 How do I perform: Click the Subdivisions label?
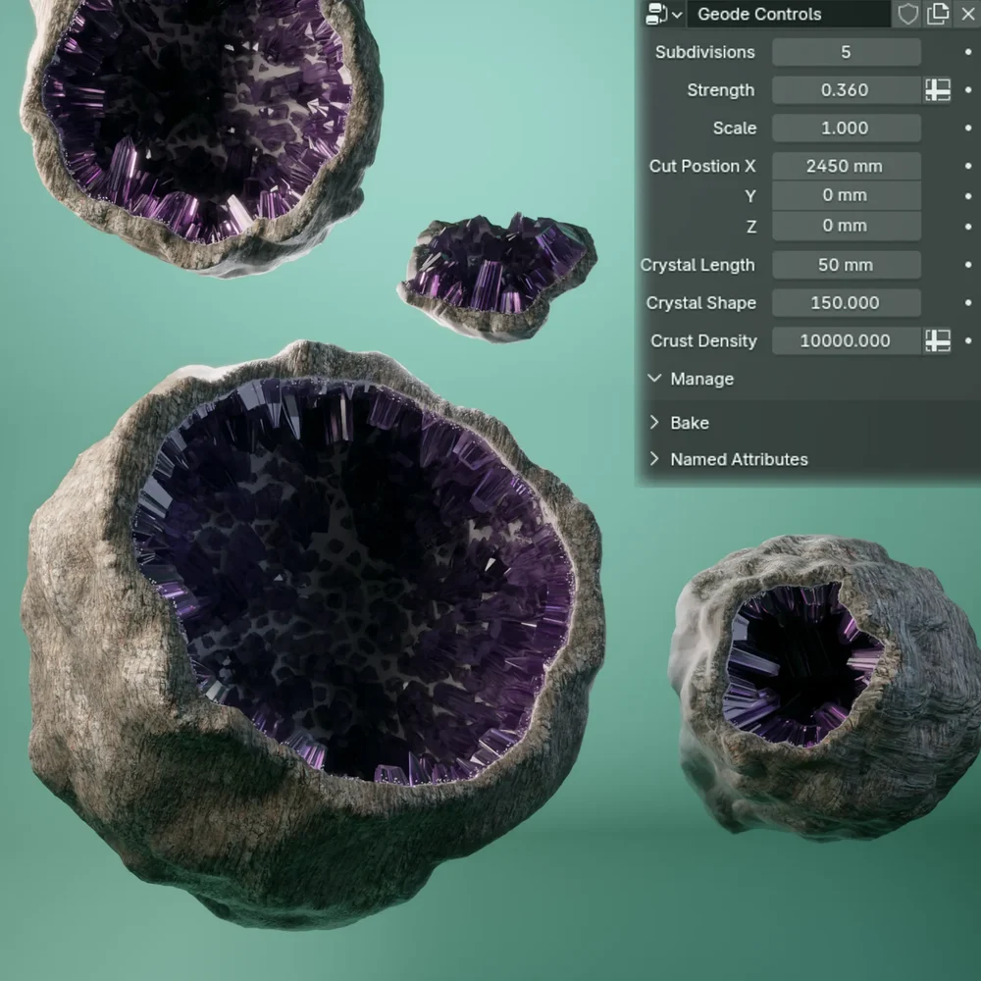pyautogui.click(x=705, y=52)
